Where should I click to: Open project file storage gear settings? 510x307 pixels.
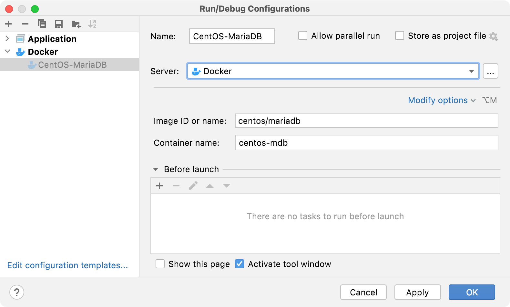[x=494, y=36]
